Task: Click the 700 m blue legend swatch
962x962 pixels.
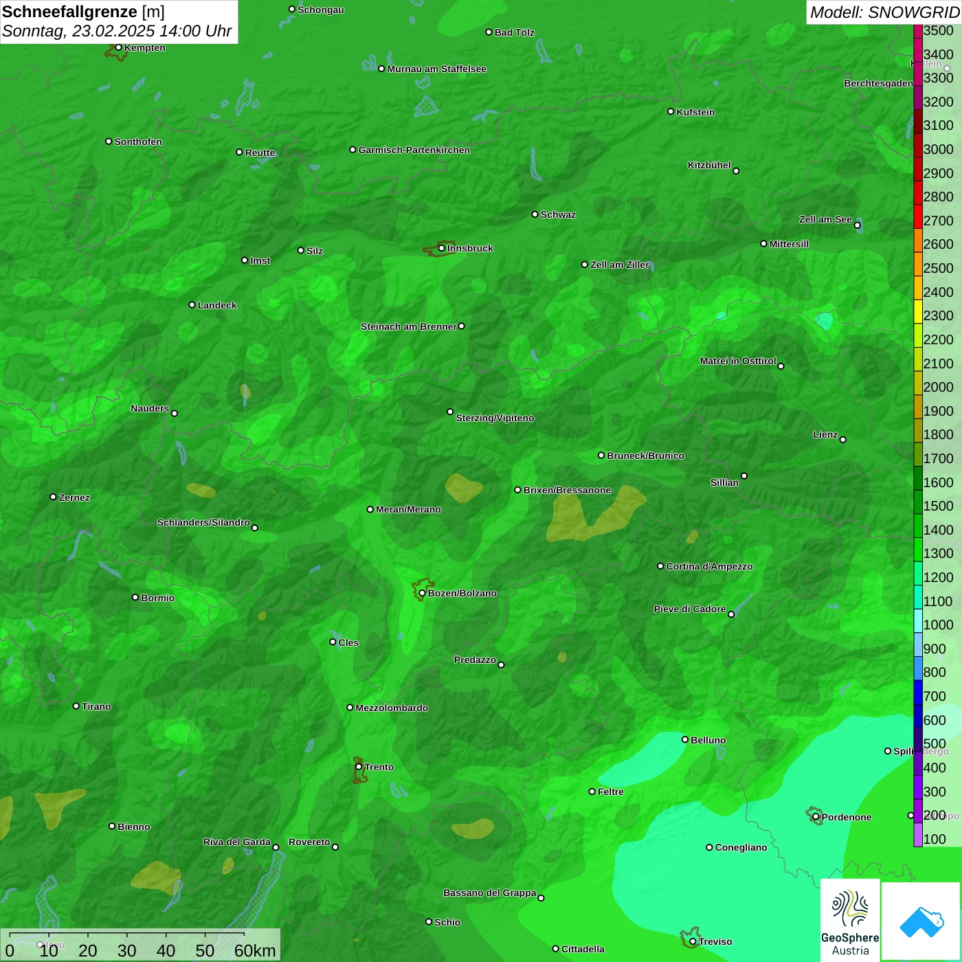Action: pyautogui.click(x=918, y=692)
